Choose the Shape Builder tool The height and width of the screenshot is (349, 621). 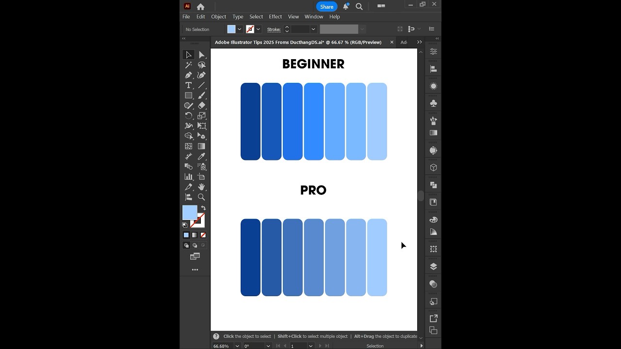tap(189, 136)
